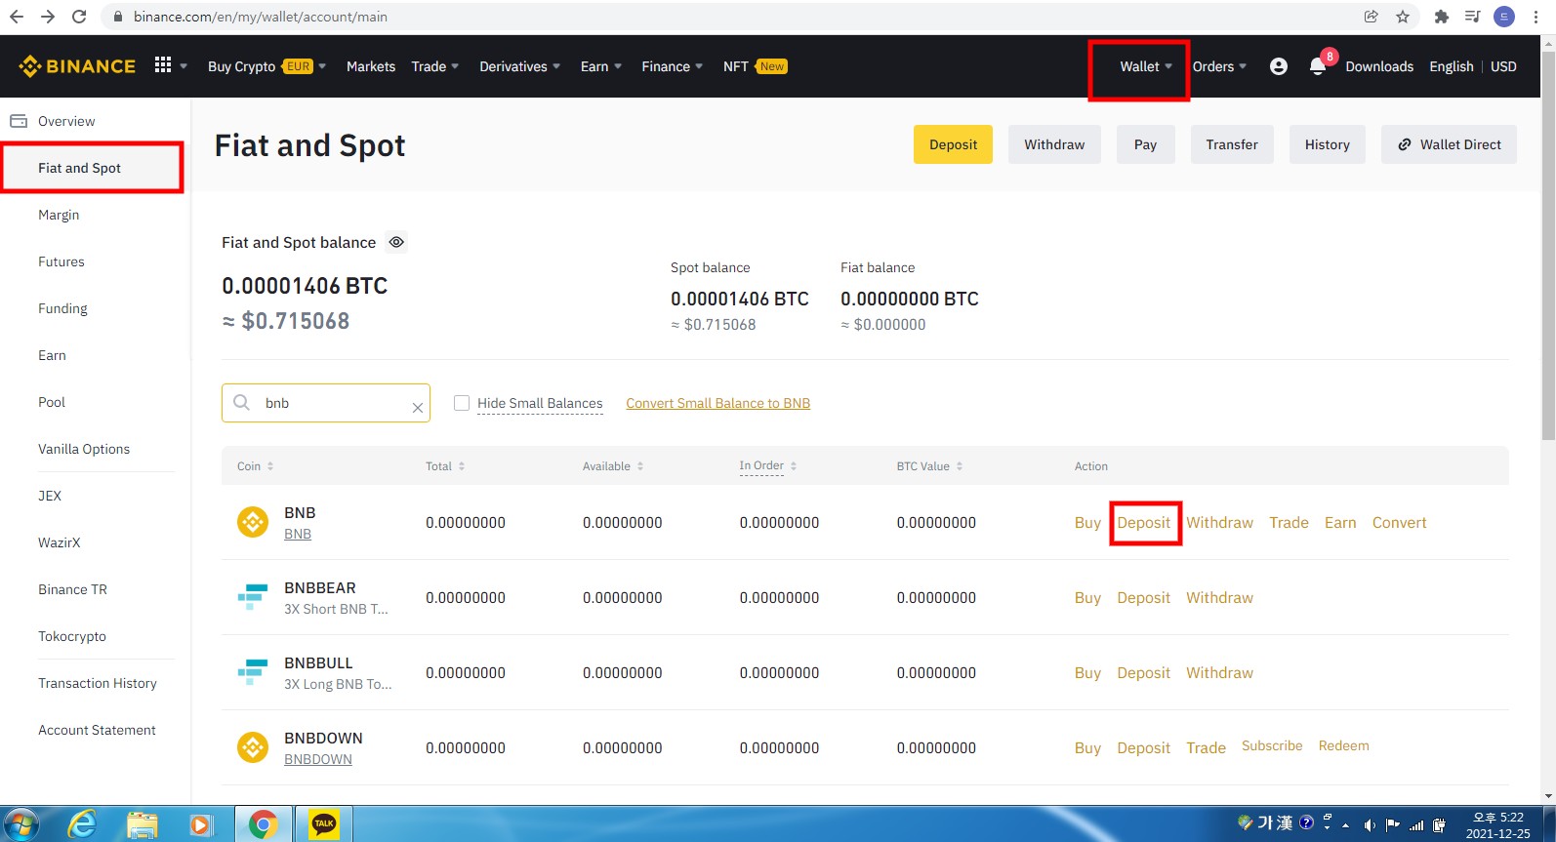Open Markets in top navigation

tap(371, 66)
